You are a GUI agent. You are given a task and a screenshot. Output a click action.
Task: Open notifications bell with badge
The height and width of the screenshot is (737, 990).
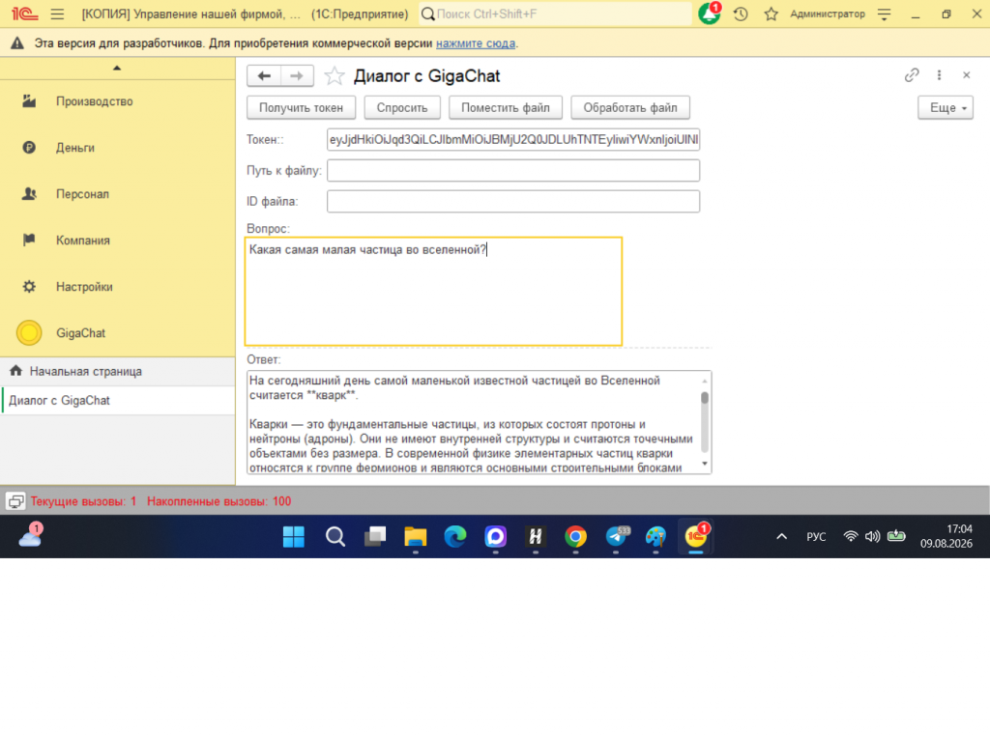tap(710, 14)
